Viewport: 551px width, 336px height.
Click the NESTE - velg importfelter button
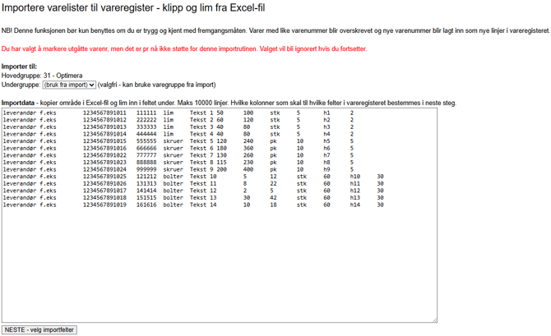pos(39,329)
